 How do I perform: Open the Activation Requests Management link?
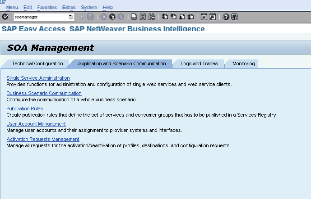pos(43,139)
